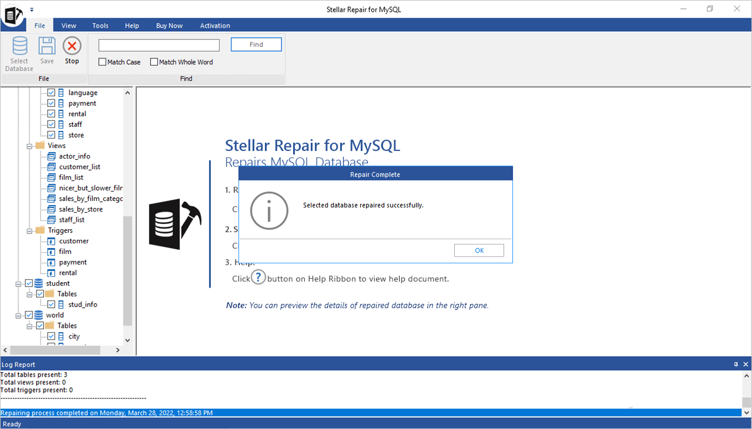Image resolution: width=752 pixels, height=429 pixels.
Task: Uncheck the stud_info table checkbox
Action: tap(51, 304)
